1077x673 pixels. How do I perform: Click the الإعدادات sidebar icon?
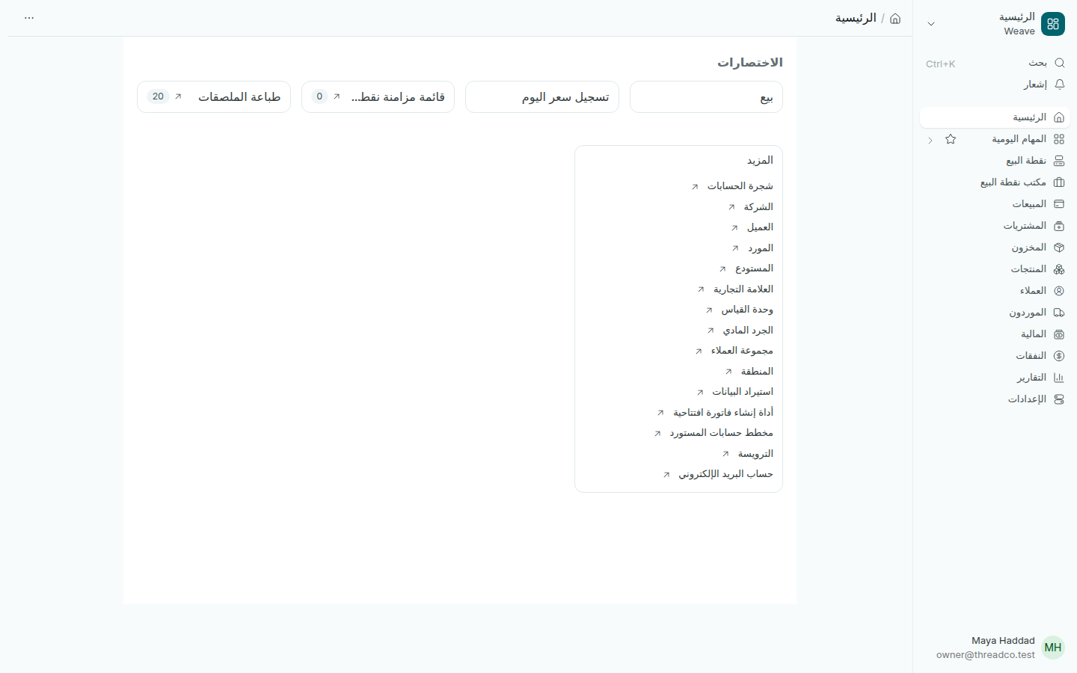[1059, 399]
